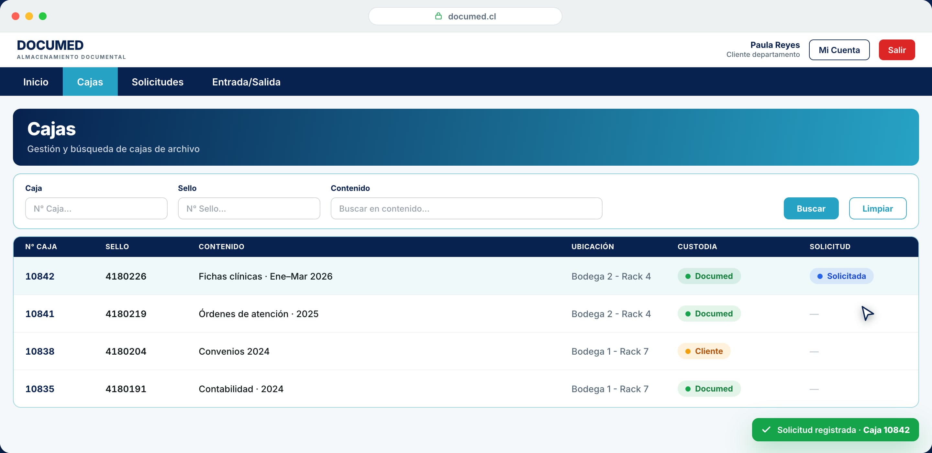Image resolution: width=932 pixels, height=453 pixels.
Task: Click seal number 4180219
Action: point(126,314)
